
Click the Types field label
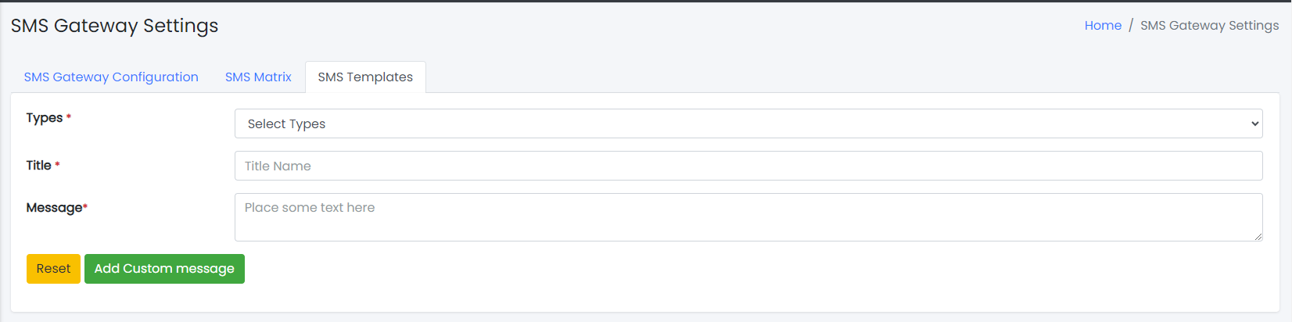(45, 118)
